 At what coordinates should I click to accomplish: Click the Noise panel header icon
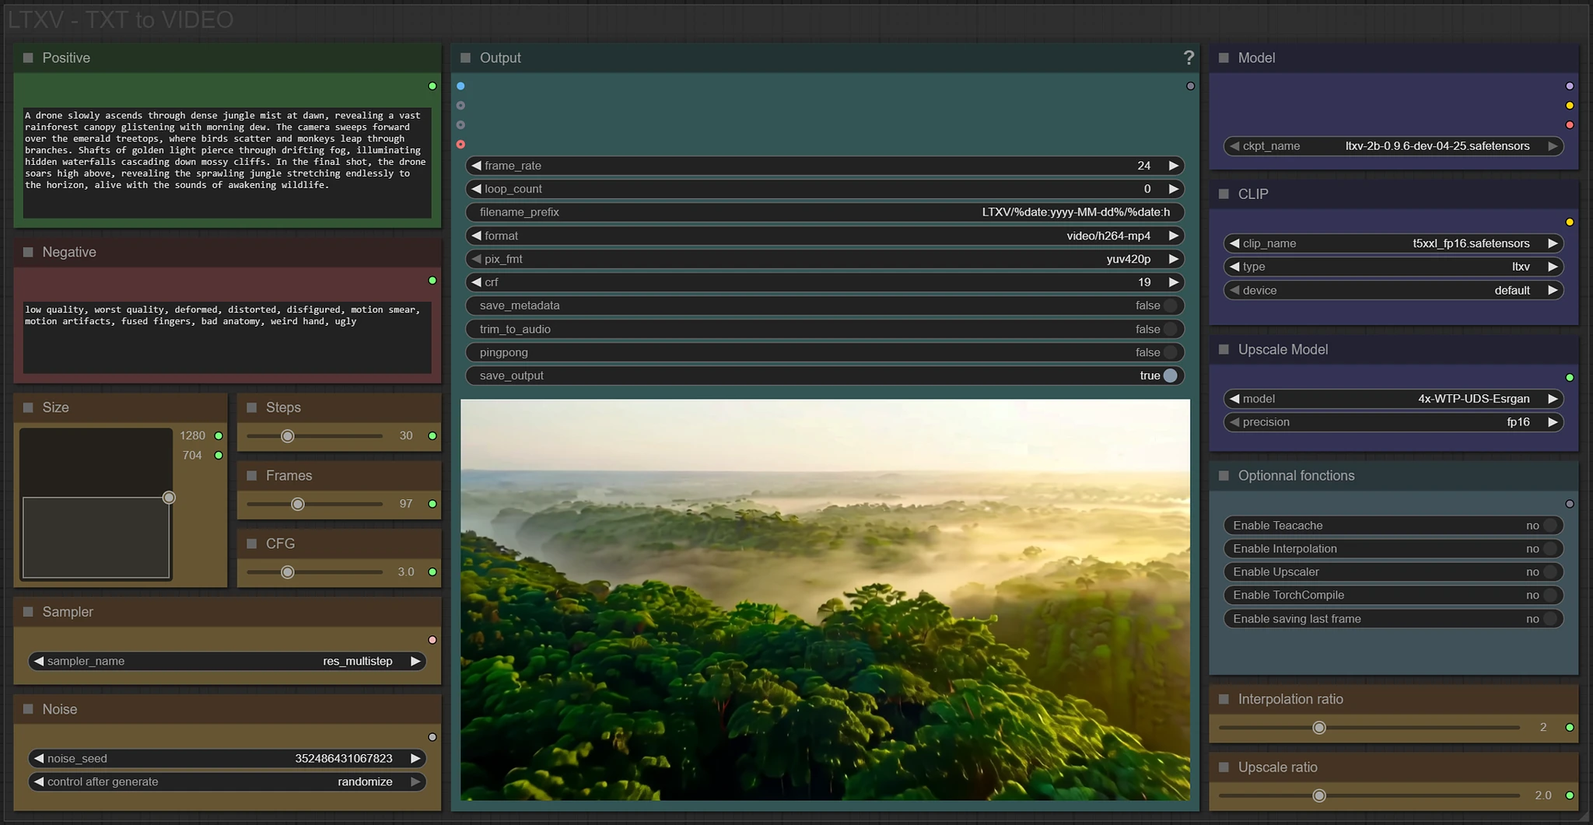tap(28, 709)
